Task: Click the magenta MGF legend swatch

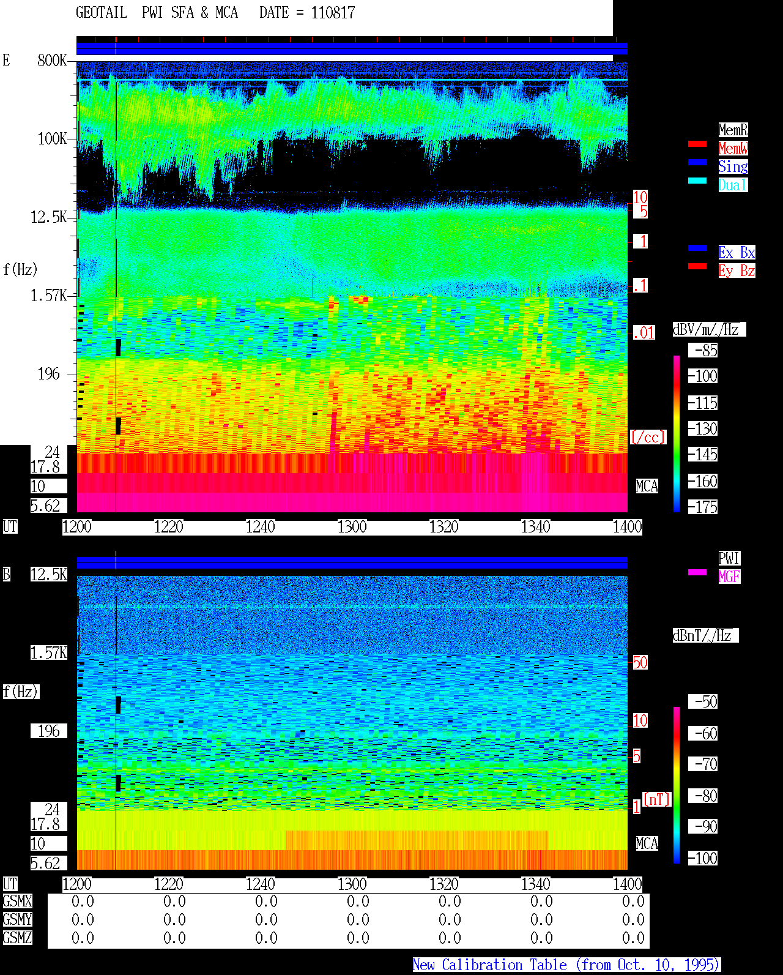Action: [x=697, y=573]
